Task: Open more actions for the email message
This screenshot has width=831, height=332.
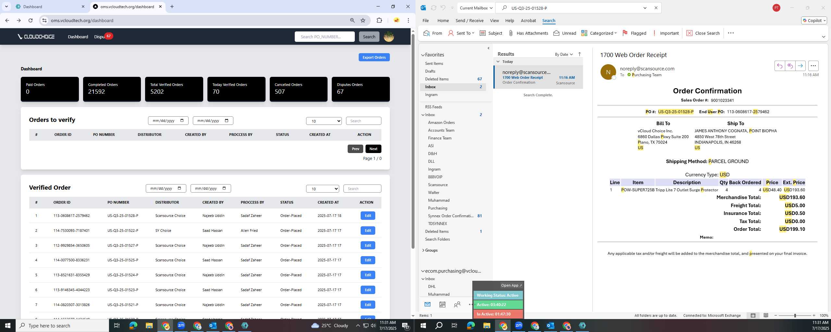Action: [x=813, y=66]
